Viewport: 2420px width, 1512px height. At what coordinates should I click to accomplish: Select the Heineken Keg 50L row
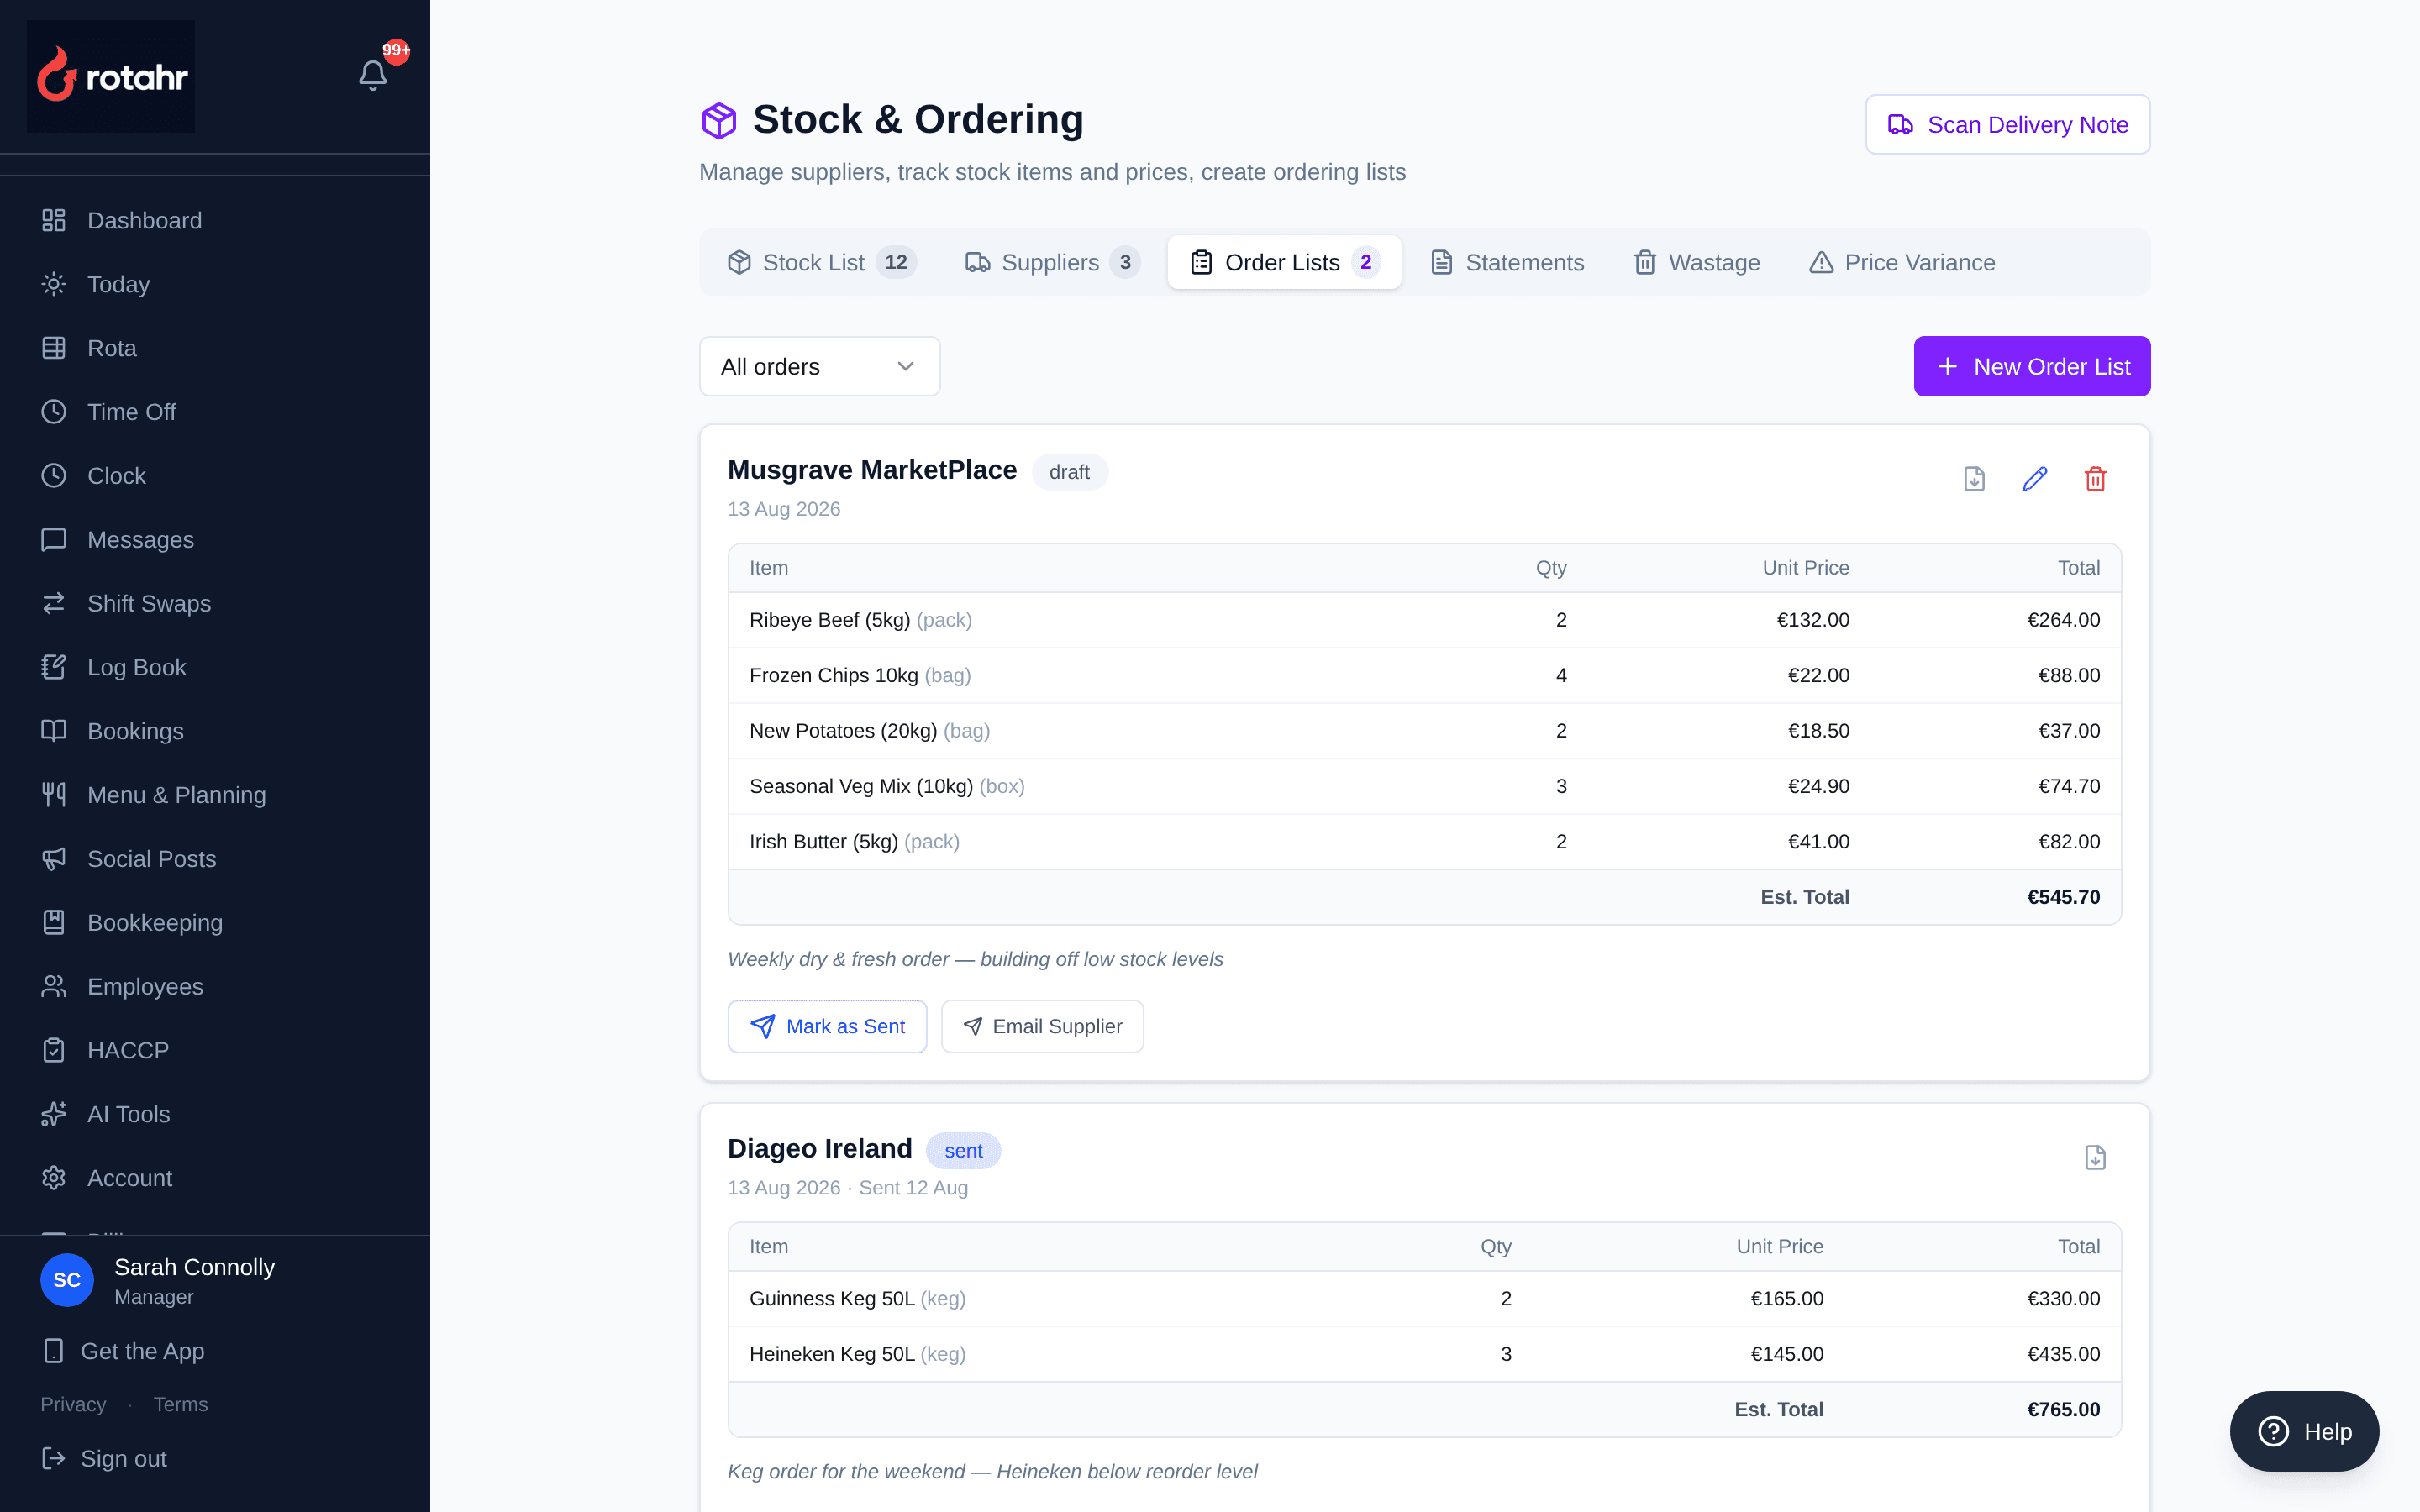click(x=1424, y=1354)
